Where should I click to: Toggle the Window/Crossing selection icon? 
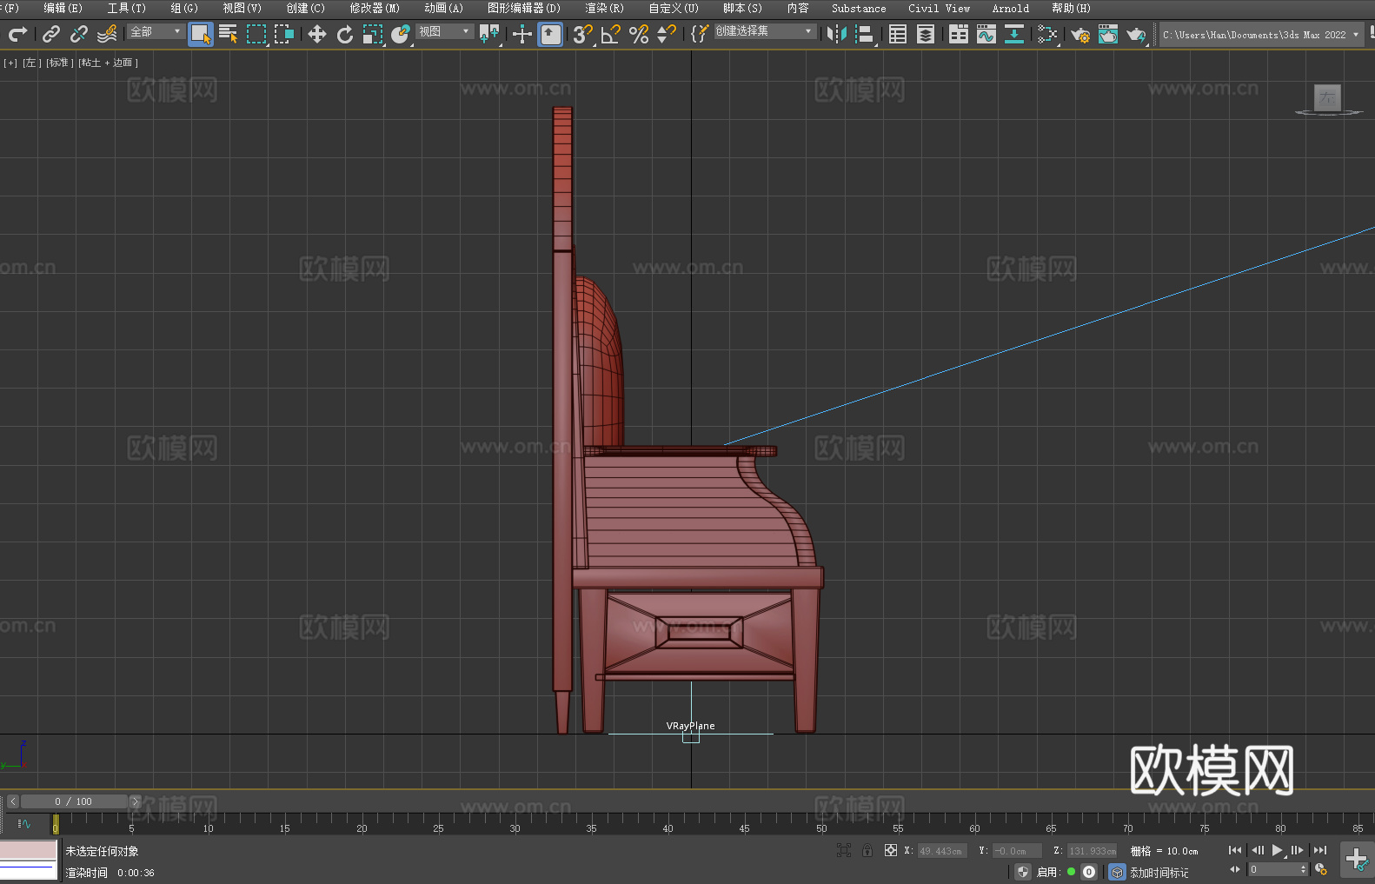click(284, 34)
